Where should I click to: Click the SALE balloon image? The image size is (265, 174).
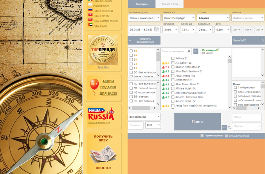(94, 87)
